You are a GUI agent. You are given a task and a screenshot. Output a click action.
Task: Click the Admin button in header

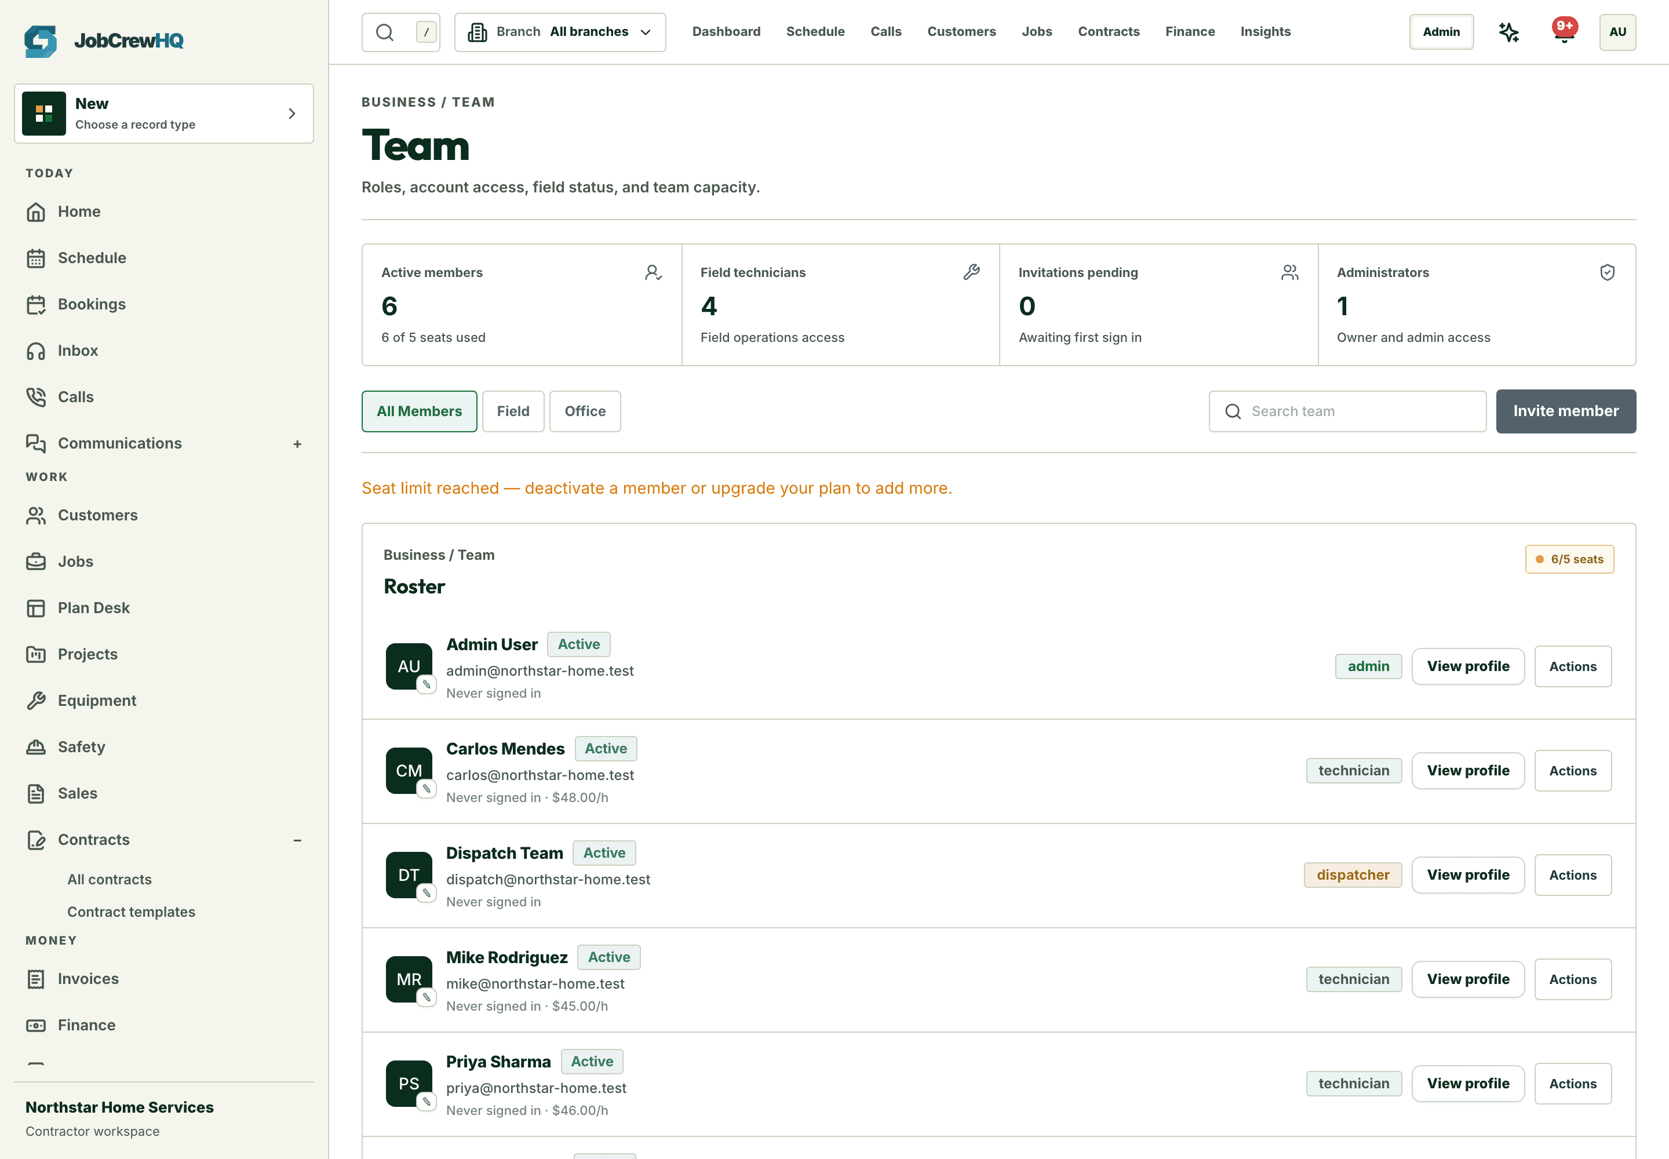click(x=1441, y=32)
